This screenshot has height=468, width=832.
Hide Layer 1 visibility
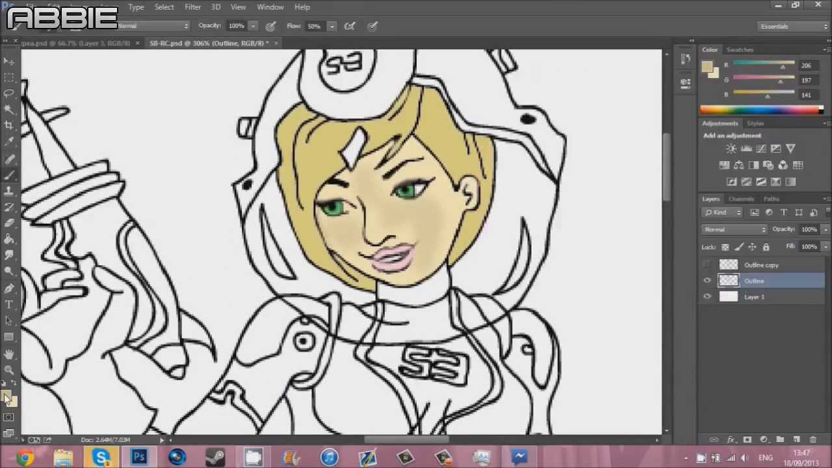pyautogui.click(x=707, y=297)
